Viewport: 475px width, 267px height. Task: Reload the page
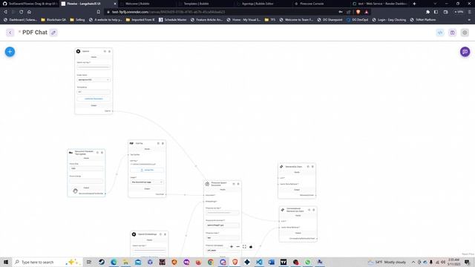22,12
